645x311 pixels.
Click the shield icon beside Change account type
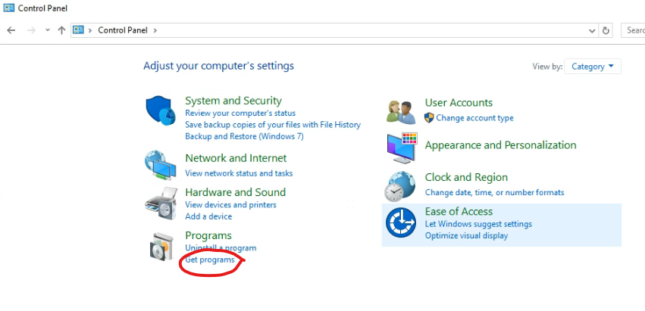pyautogui.click(x=429, y=118)
